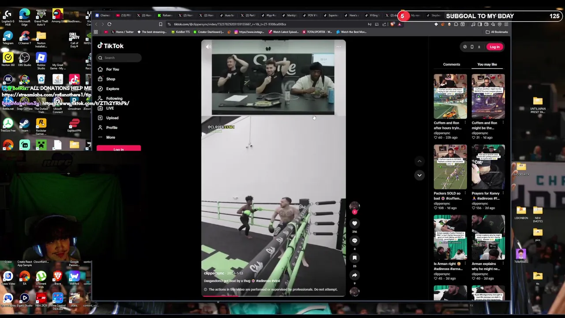Click the TikTok logo

(x=110, y=45)
